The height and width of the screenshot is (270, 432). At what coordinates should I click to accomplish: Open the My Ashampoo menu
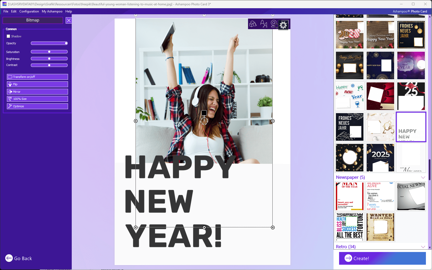click(52, 11)
